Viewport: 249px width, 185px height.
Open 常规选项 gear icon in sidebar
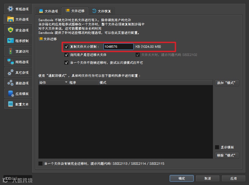pos(11,9)
